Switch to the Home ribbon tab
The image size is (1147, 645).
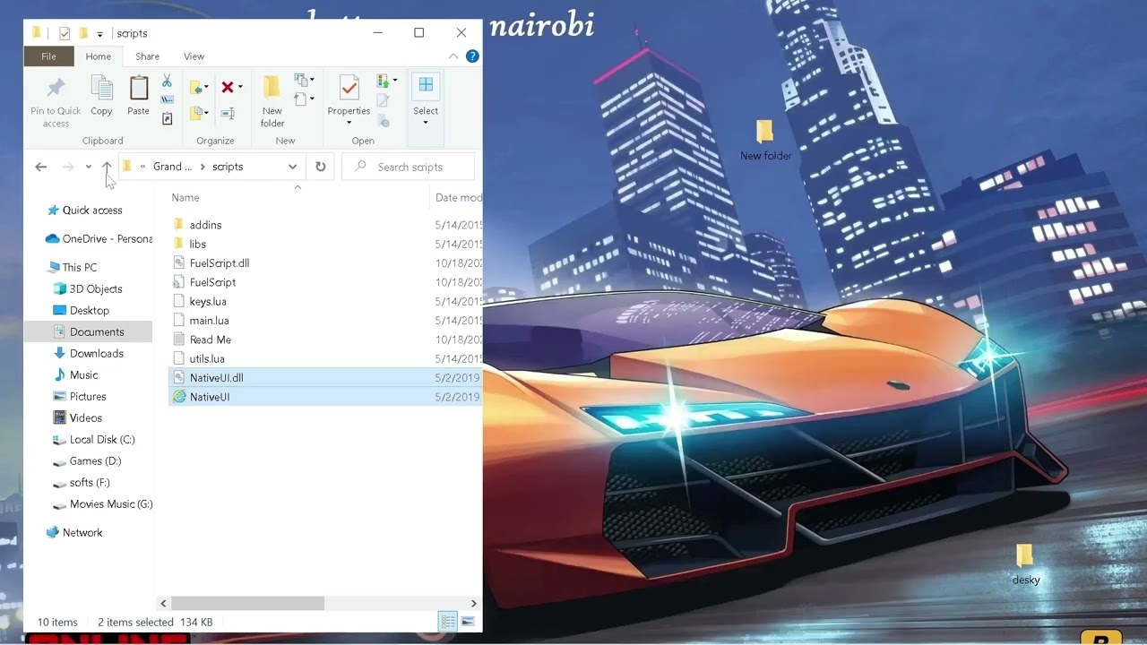pos(98,56)
